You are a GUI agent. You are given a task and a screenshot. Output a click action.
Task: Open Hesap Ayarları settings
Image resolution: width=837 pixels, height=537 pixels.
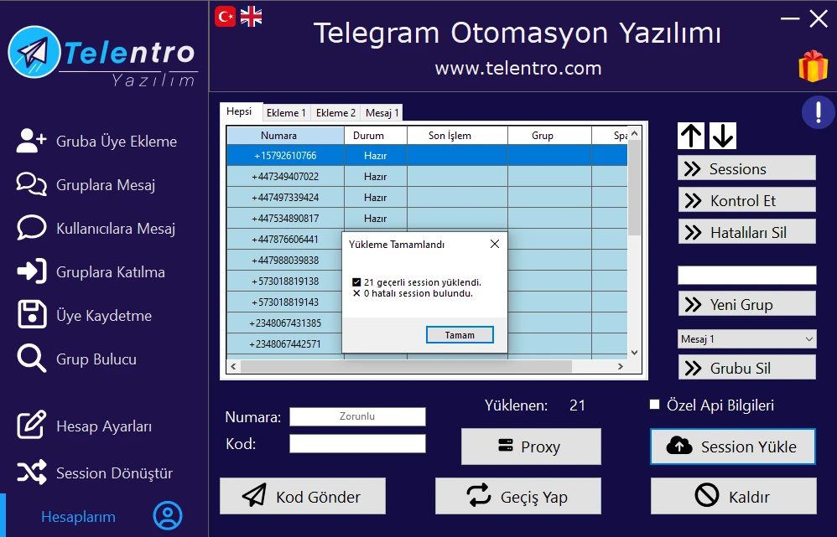[x=85, y=426]
